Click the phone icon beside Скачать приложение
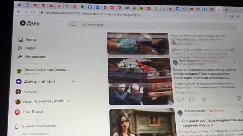The width and height of the screenshot is (243, 136). coord(17,127)
